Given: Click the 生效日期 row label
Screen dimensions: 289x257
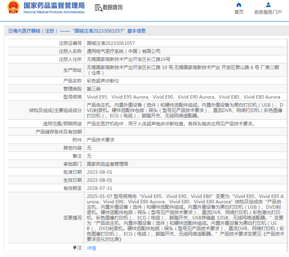Looking at the screenshot, I should 72,180.
